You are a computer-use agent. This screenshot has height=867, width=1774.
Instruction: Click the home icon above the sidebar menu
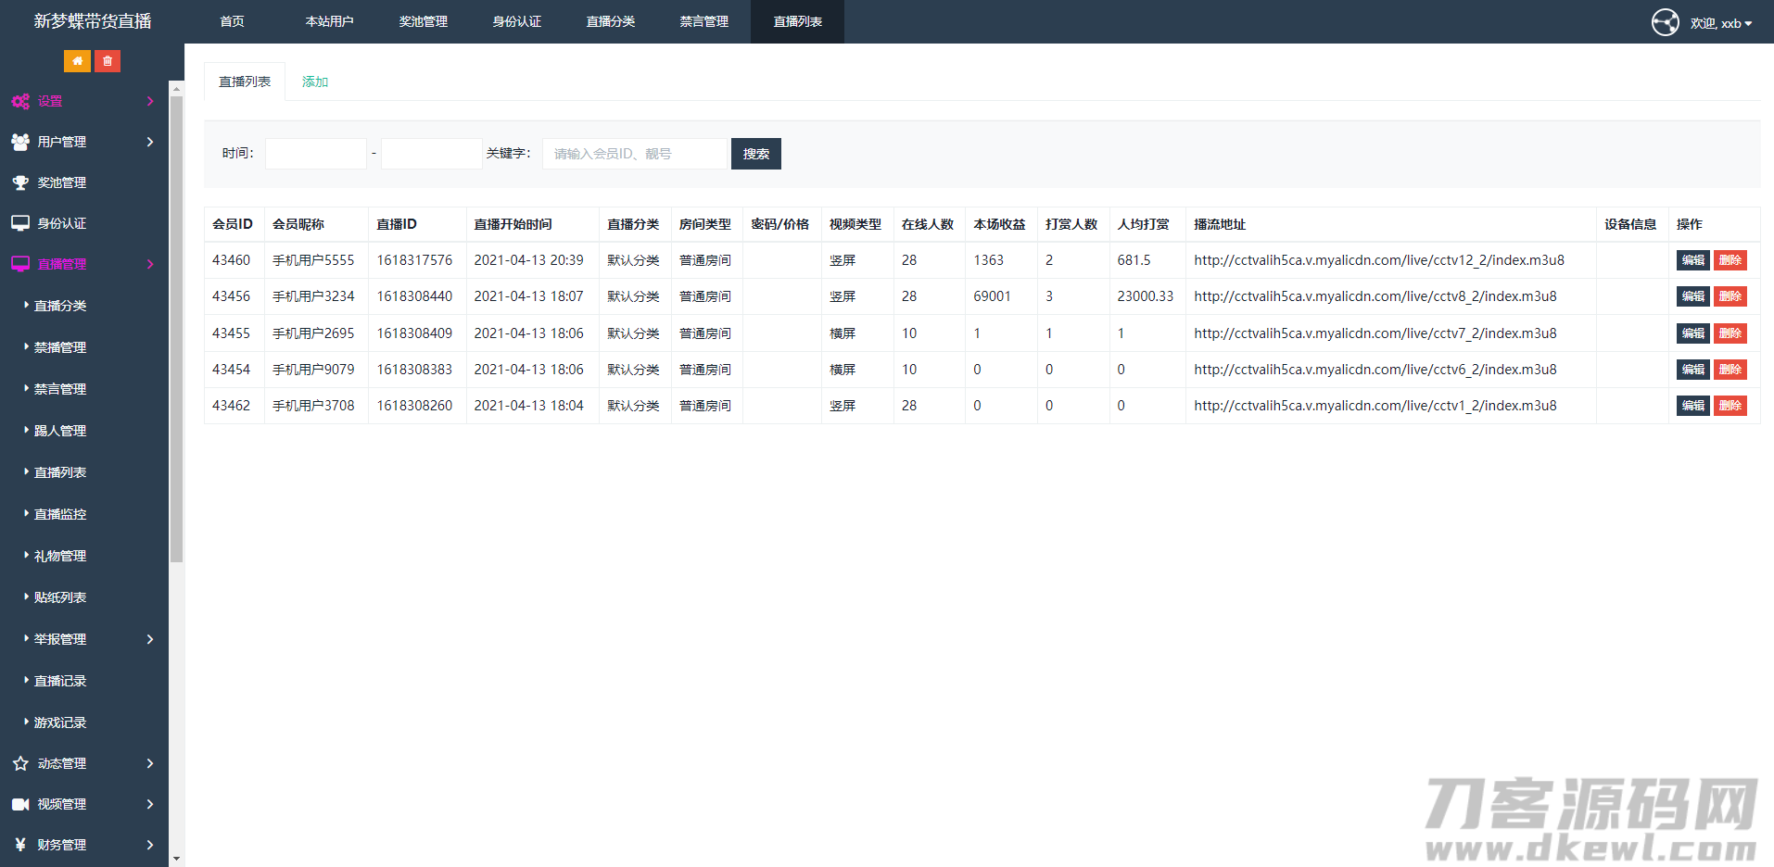[78, 60]
